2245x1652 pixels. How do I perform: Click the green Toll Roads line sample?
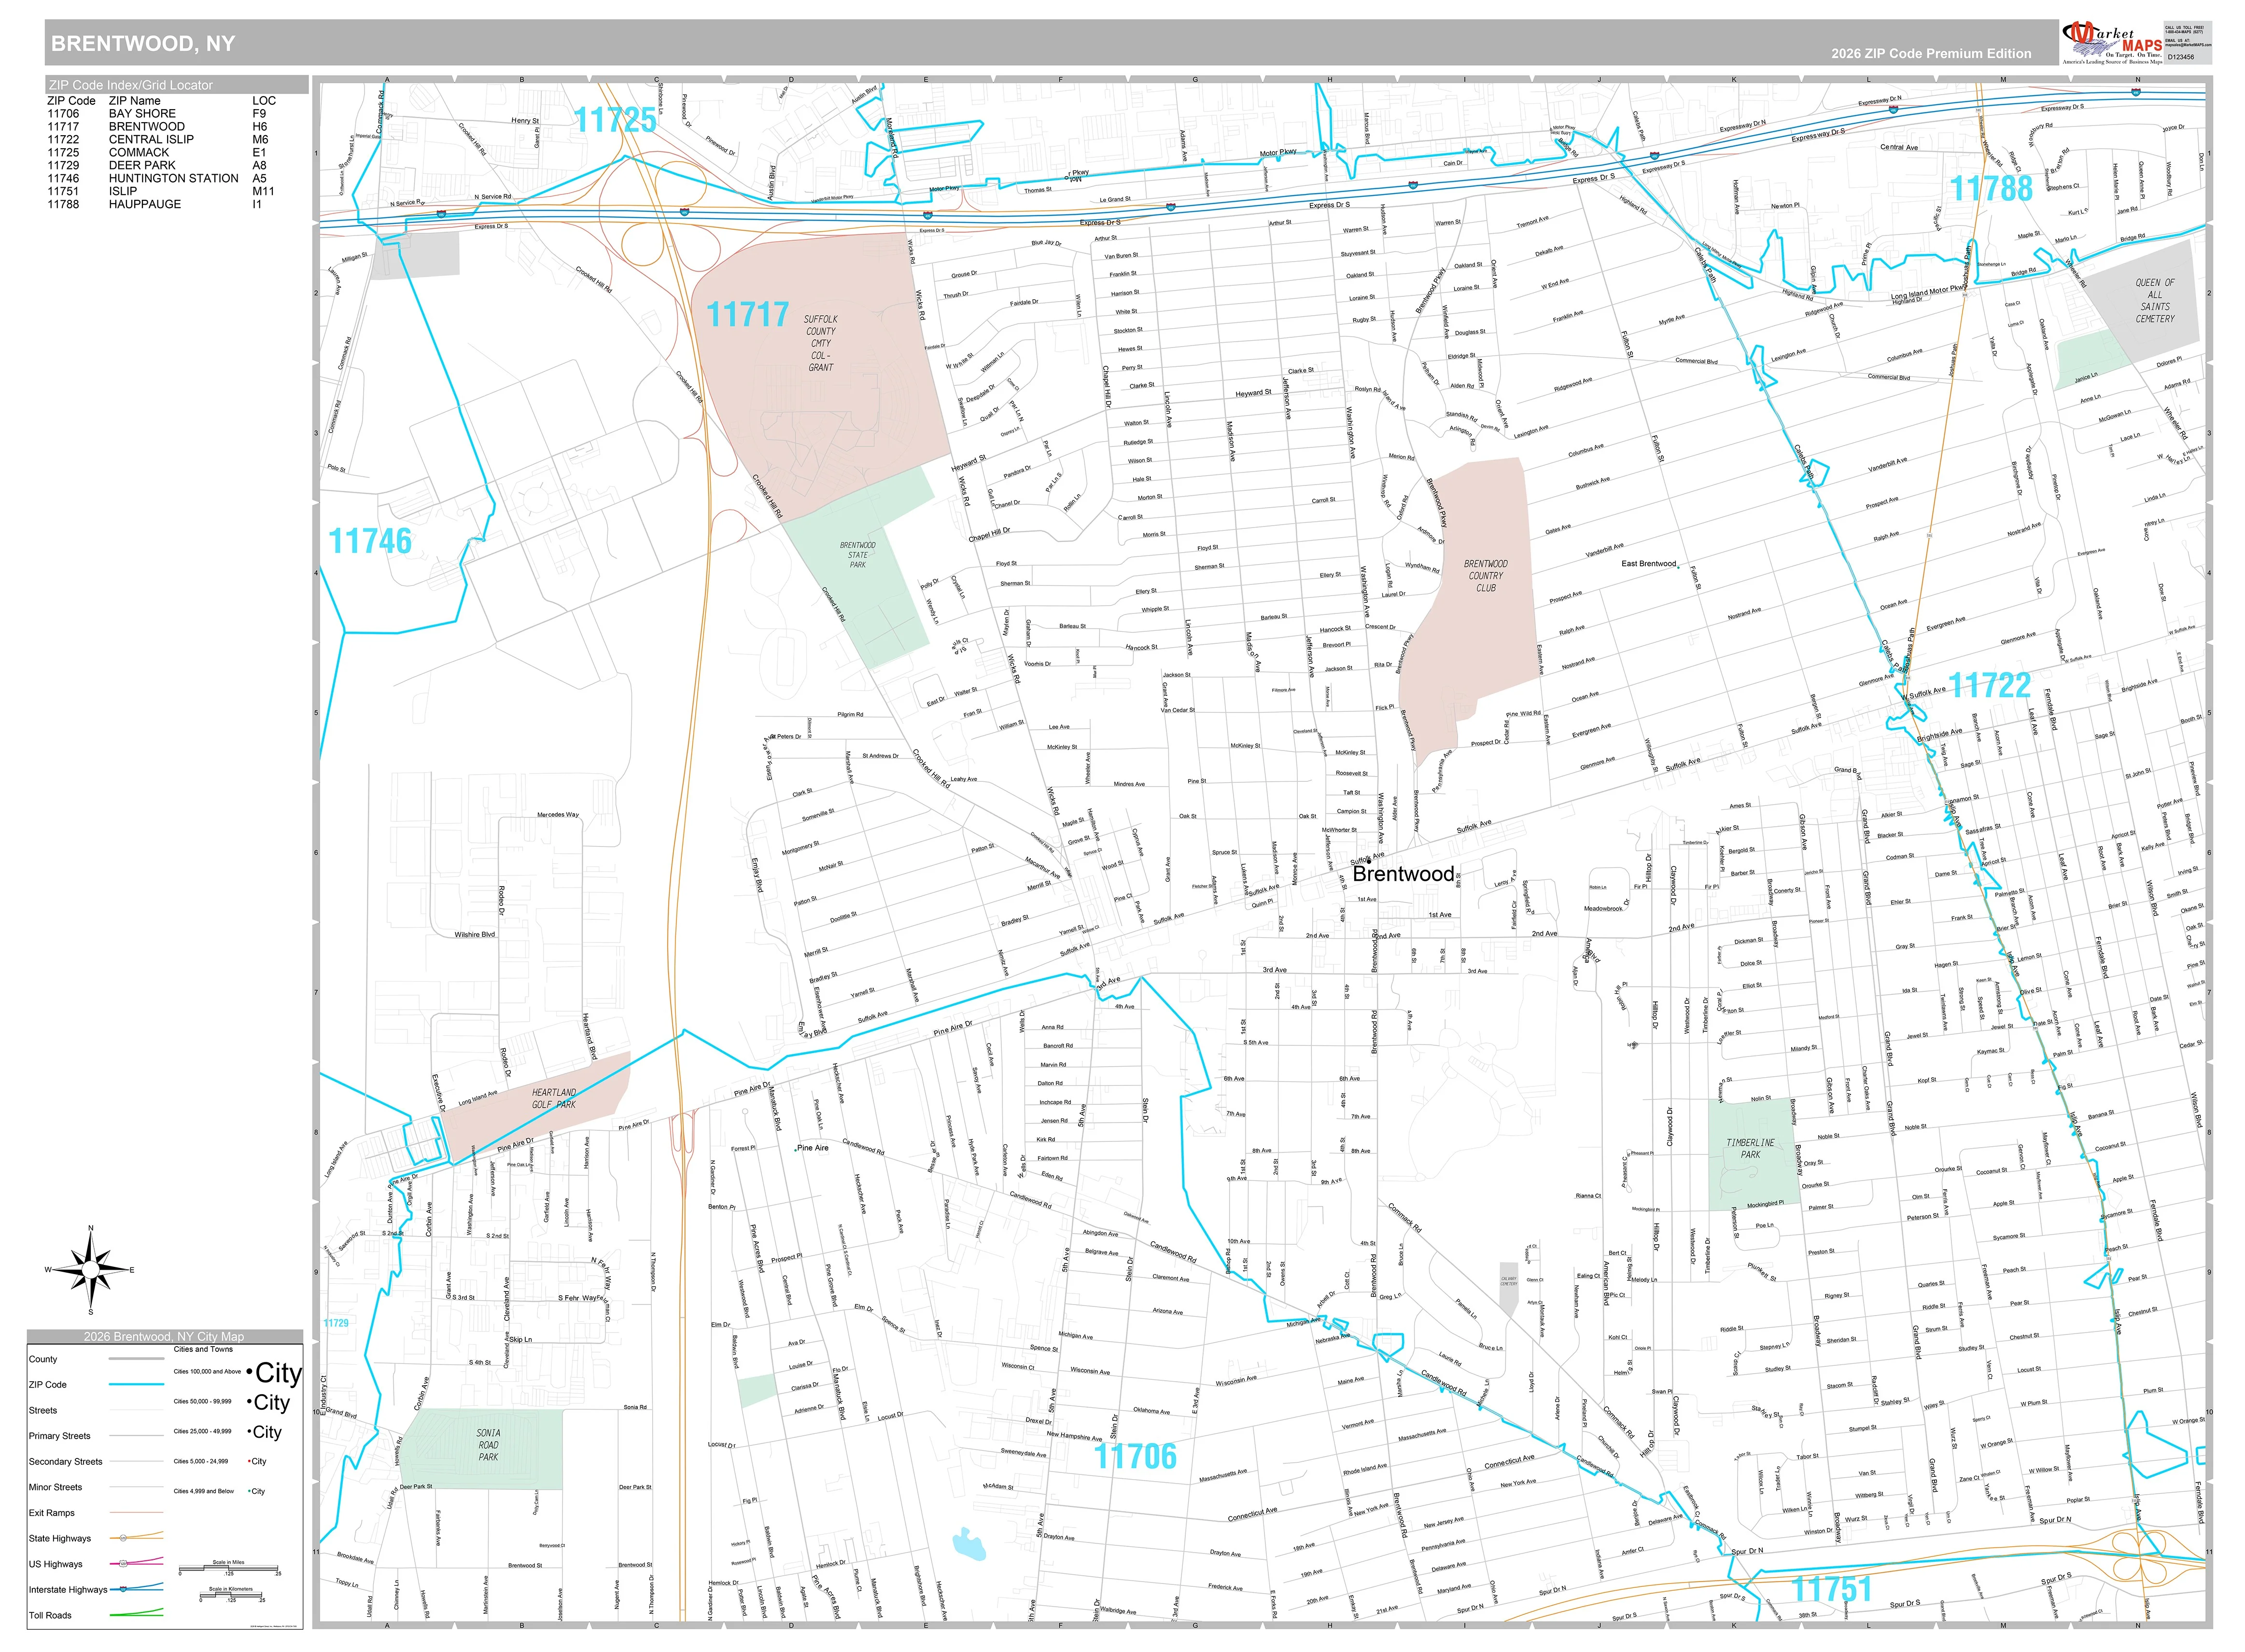136,1613
